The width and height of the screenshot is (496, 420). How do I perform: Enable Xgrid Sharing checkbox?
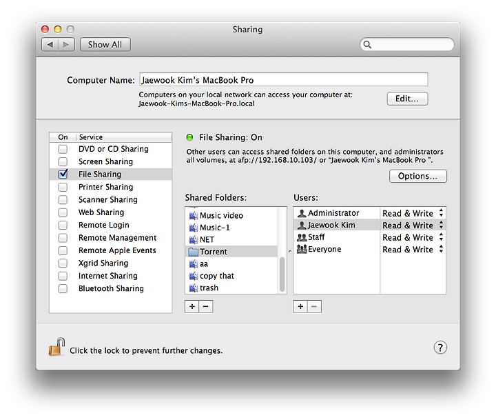(x=63, y=263)
